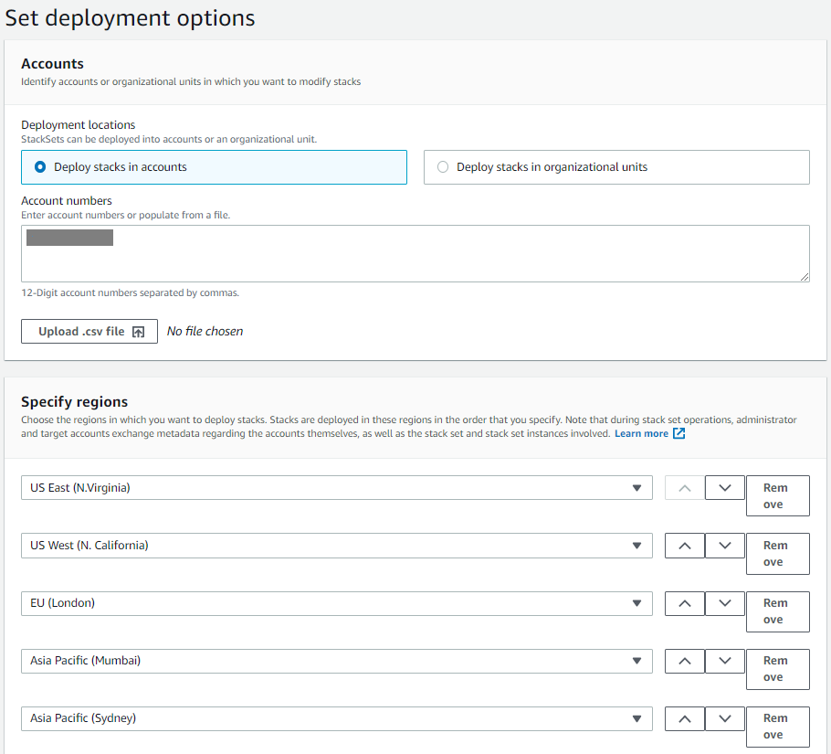Screen dimensions: 831x754
Task: Click the upload icon on Upload .csv file button
Action: pos(139,331)
